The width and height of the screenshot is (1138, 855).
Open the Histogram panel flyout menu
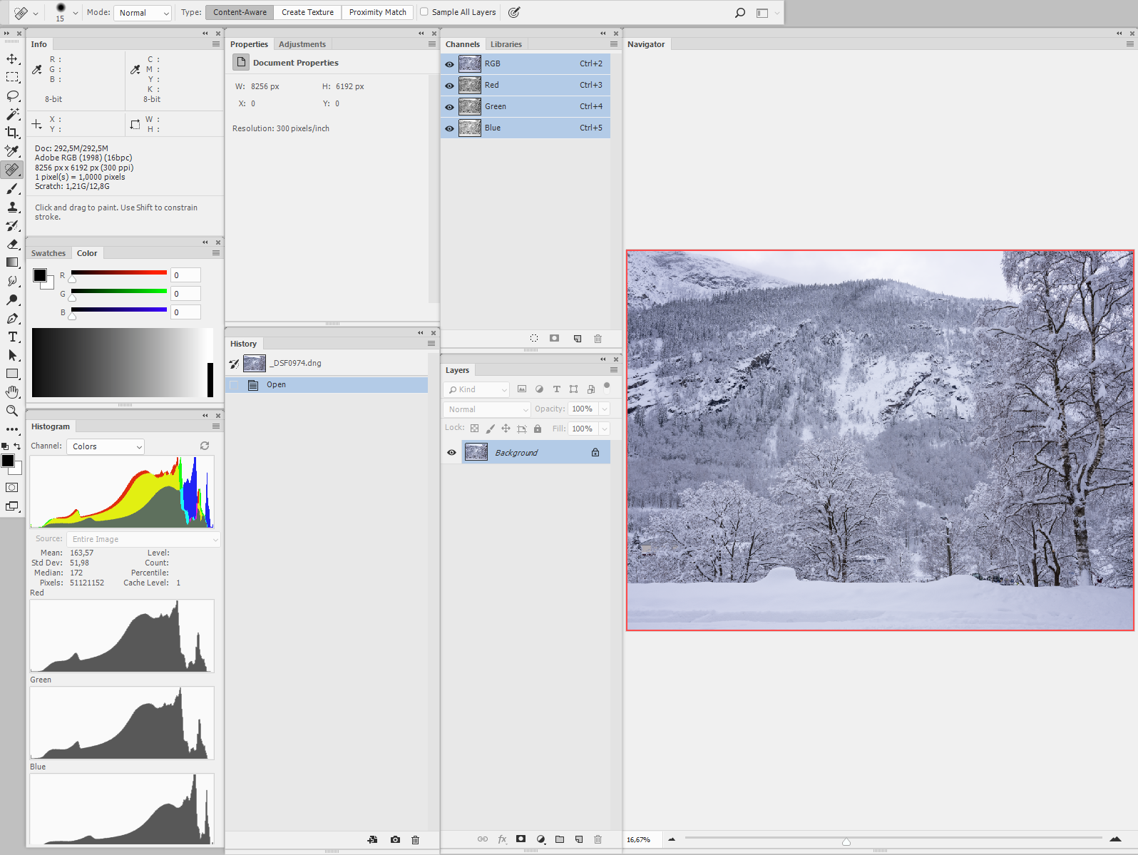(216, 426)
